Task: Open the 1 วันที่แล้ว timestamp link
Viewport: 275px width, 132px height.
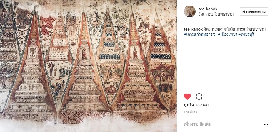Action: (190, 112)
